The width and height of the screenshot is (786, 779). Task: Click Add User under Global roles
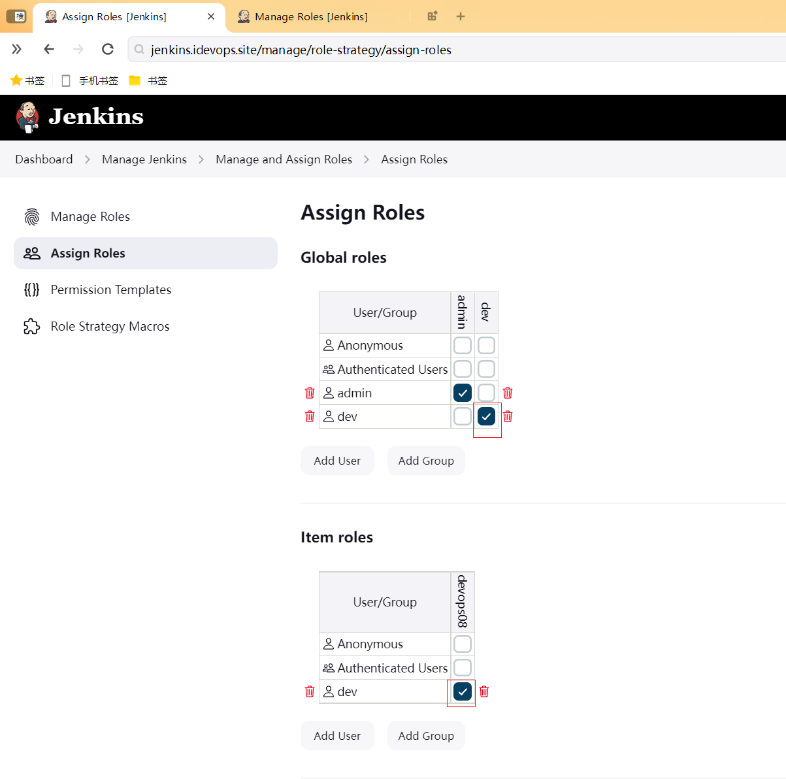[337, 461]
